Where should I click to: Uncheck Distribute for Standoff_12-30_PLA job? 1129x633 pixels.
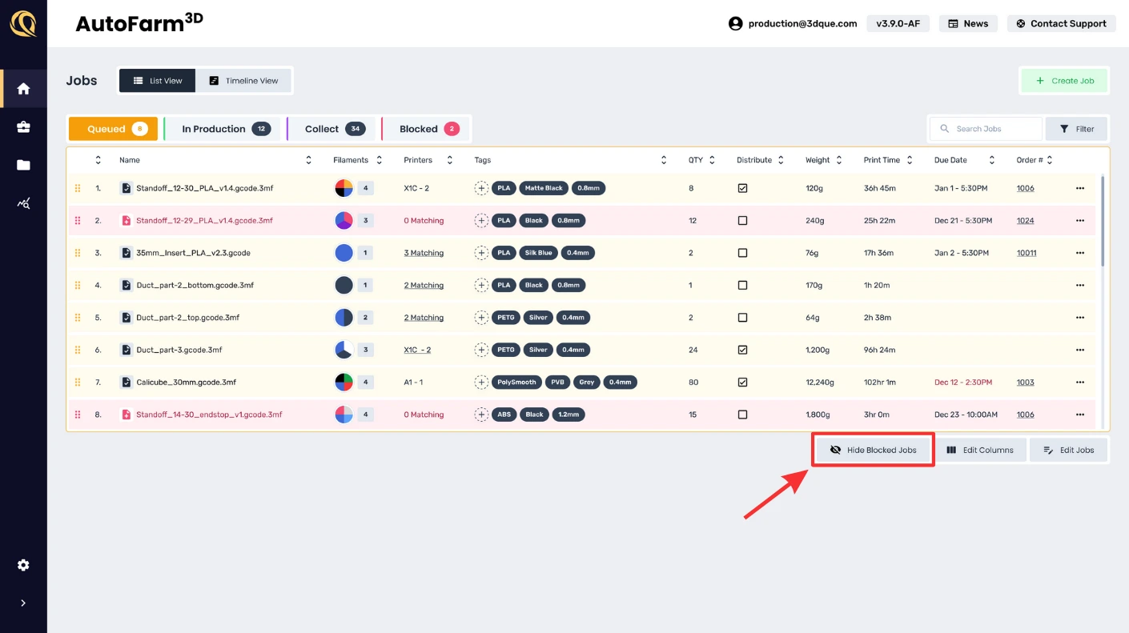742,188
